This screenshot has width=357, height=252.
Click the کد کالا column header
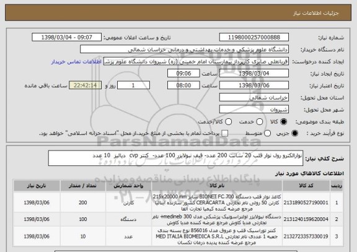click(306, 186)
